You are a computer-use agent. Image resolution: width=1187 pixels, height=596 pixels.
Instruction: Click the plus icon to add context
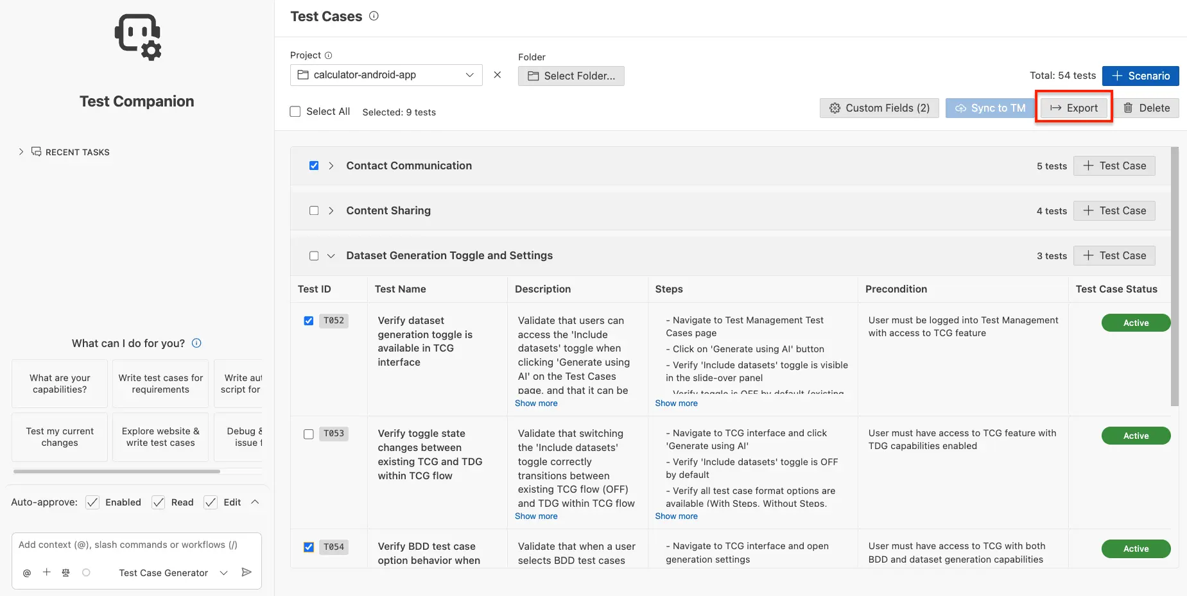[x=46, y=572]
